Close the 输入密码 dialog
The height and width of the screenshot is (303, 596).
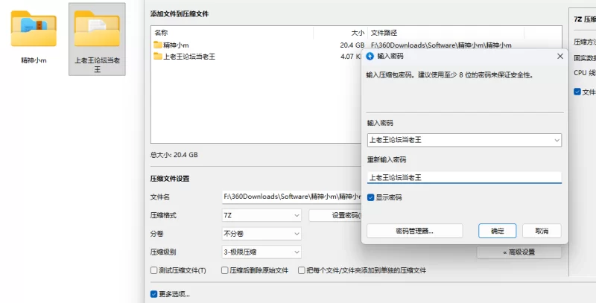(x=560, y=56)
